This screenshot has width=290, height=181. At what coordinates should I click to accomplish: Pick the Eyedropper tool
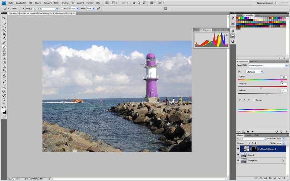tap(4, 38)
